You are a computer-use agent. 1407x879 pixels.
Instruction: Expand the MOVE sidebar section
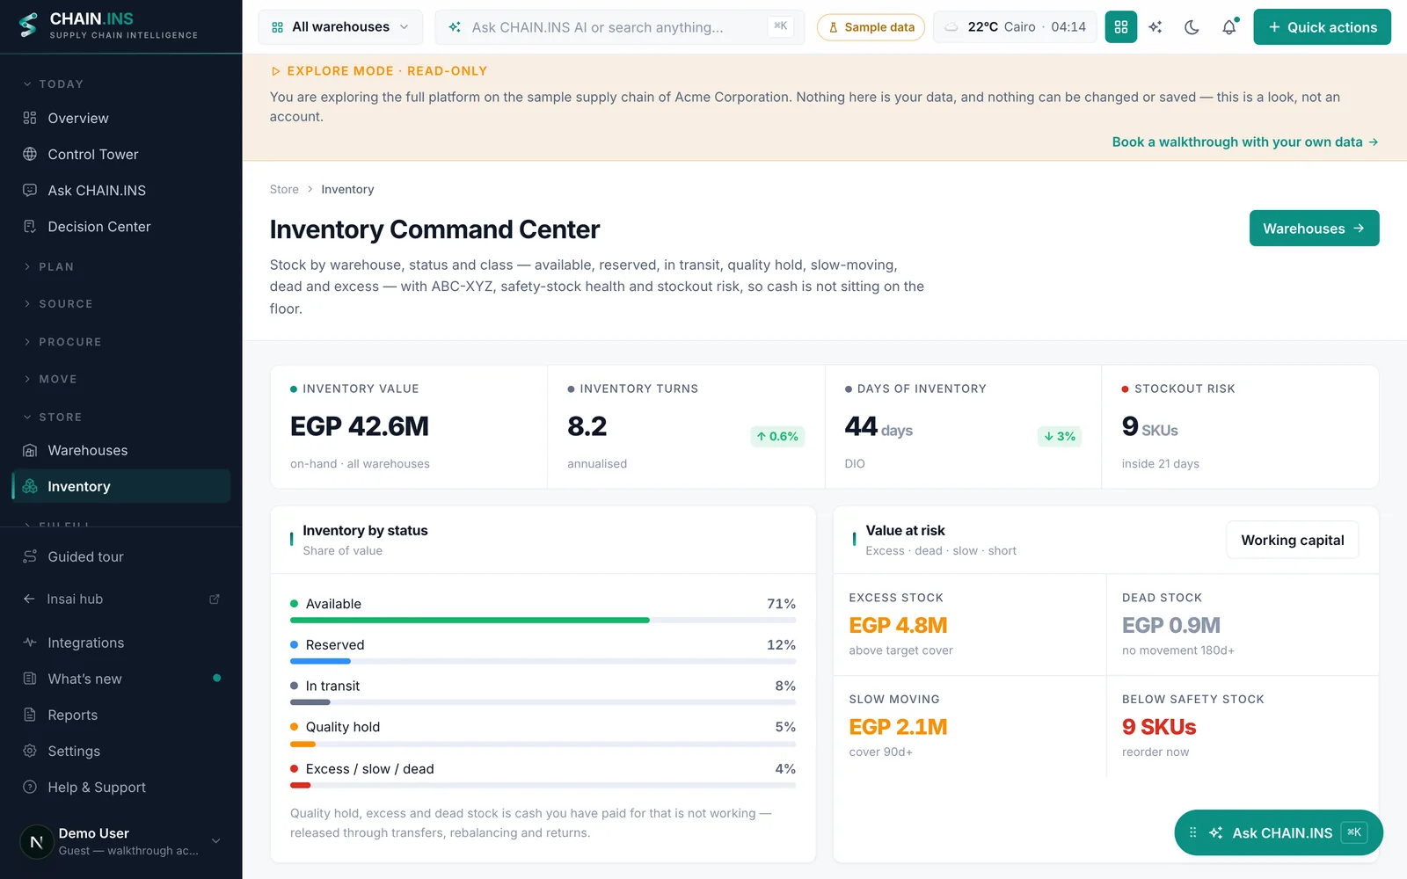click(x=51, y=379)
